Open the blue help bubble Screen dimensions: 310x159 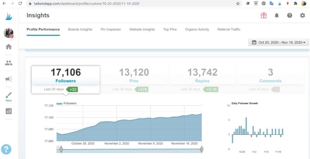[7, 149]
